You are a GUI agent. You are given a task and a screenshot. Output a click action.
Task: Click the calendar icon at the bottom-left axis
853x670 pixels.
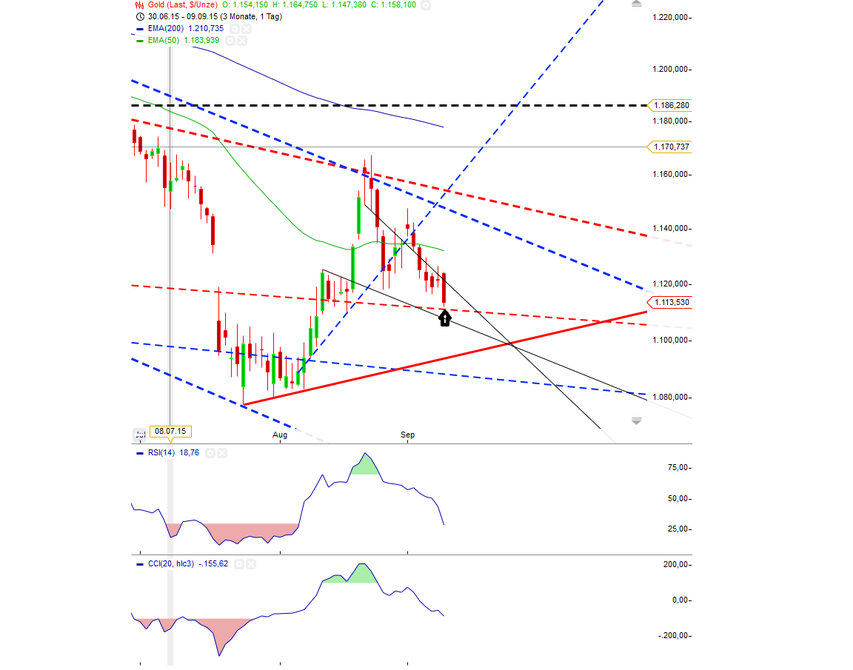click(x=140, y=435)
